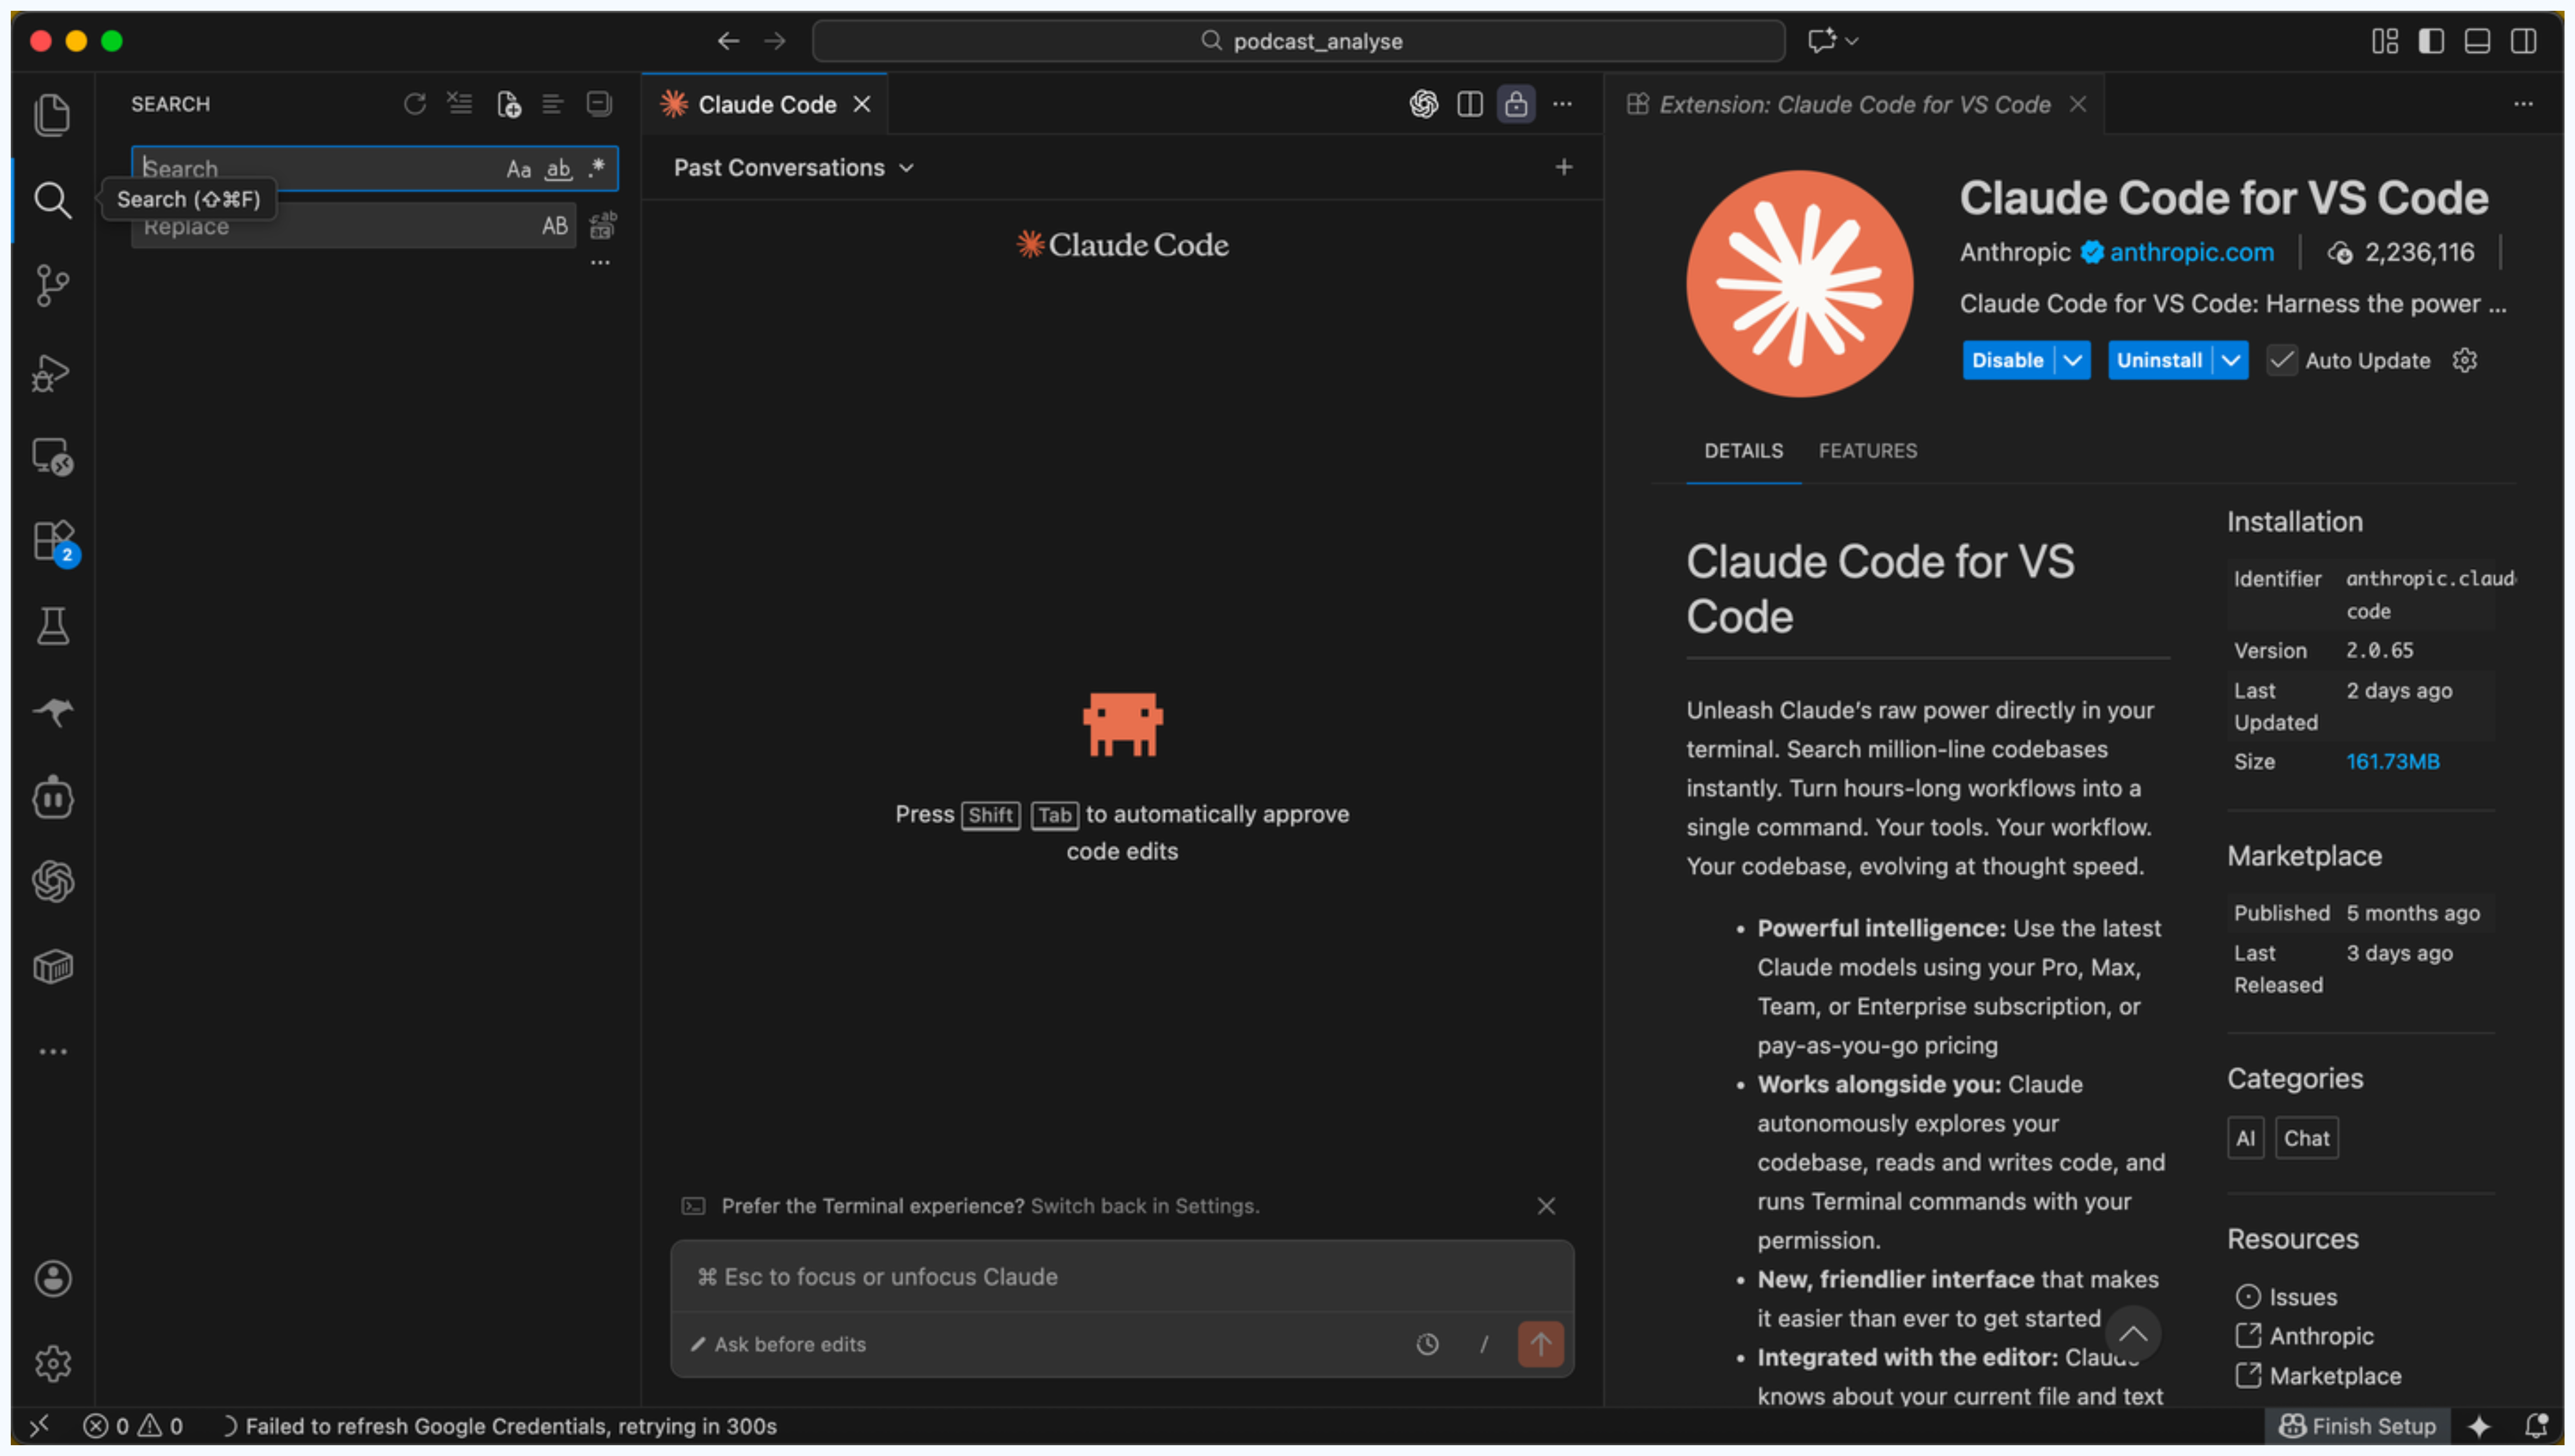Click the Replace All icon
Image resolution: width=2575 pixels, height=1456 pixels.
[602, 226]
